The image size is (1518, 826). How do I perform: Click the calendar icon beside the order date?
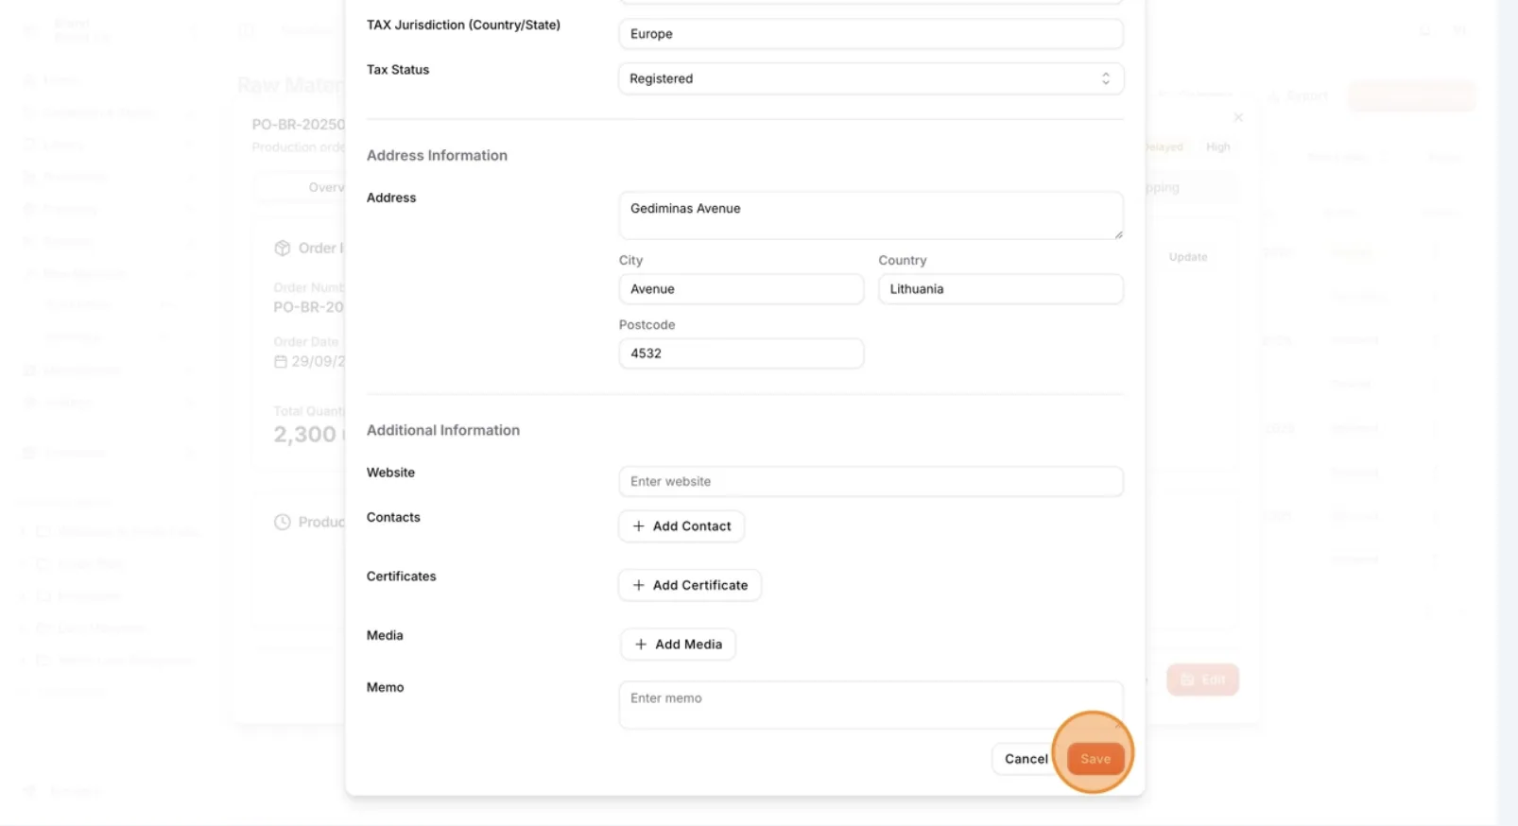tap(280, 362)
